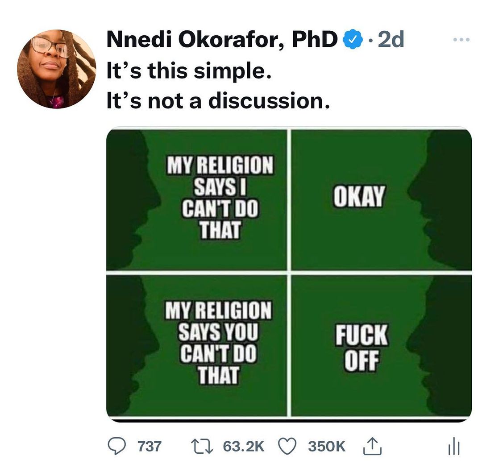The image size is (482, 472).
Task: Open the three-dot more options menu
Action: click(x=461, y=40)
